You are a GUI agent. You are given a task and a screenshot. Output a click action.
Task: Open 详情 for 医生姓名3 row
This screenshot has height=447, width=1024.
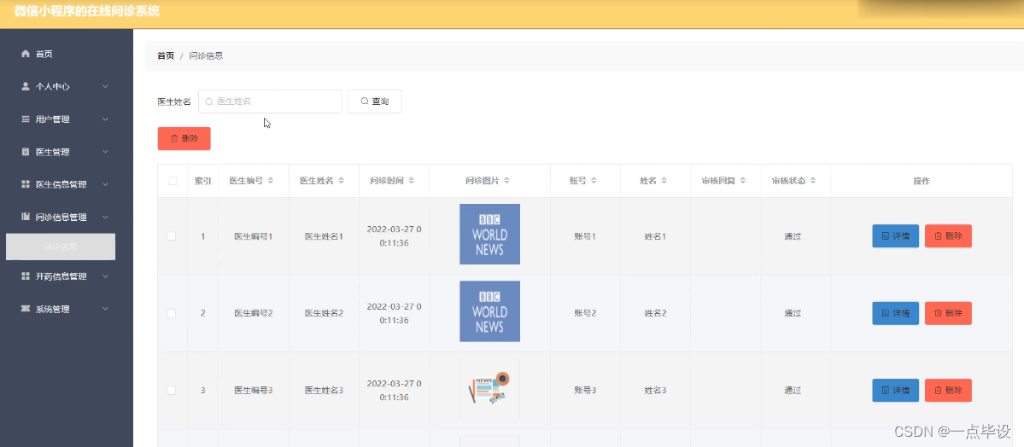click(895, 390)
